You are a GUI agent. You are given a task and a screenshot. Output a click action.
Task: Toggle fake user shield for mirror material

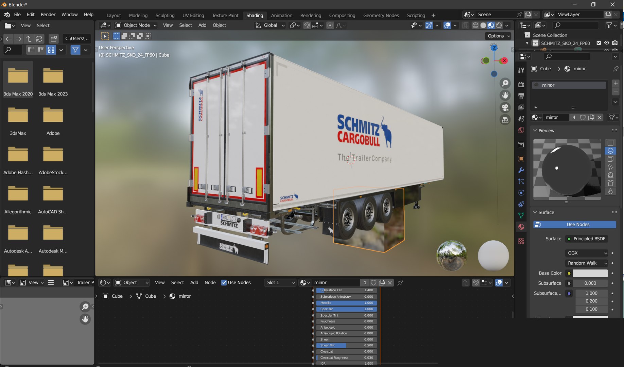(583, 117)
